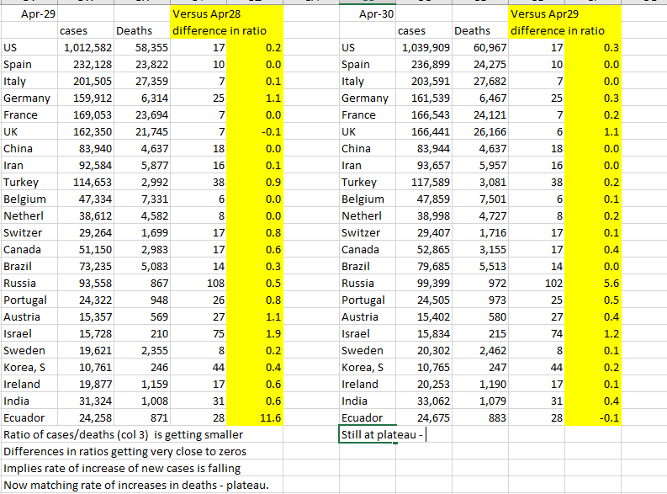Click Belgium cases 47,859
Image resolution: width=667 pixels, height=494 pixels.
424,199
